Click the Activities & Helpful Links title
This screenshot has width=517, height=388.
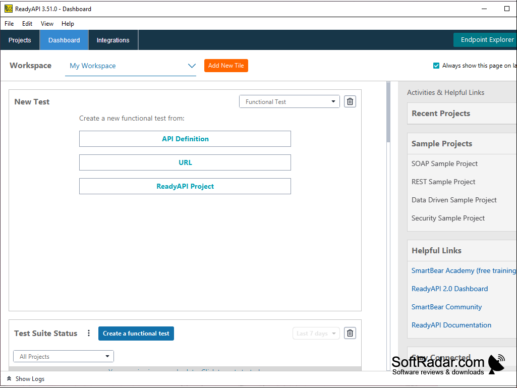(x=446, y=93)
